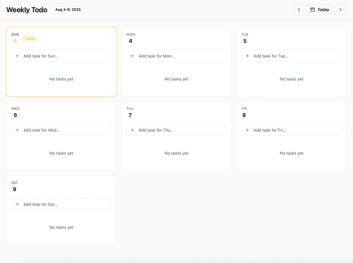Click the SAT day label
The width and height of the screenshot is (353, 263).
[x=14, y=183]
